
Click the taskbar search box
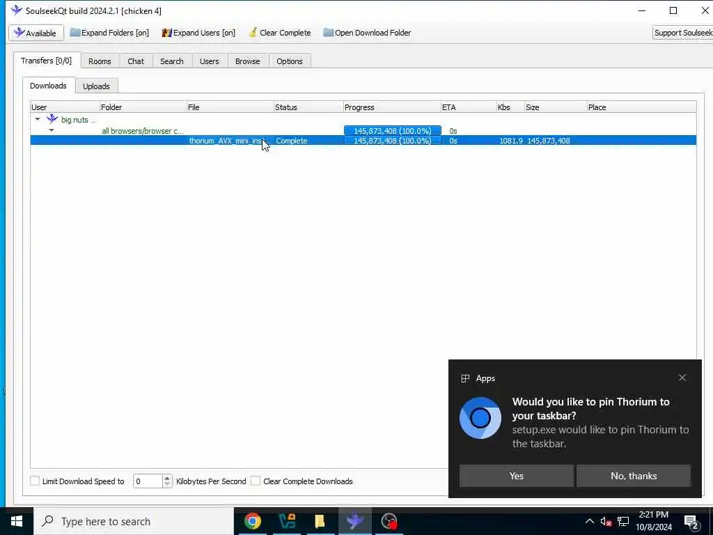134,521
